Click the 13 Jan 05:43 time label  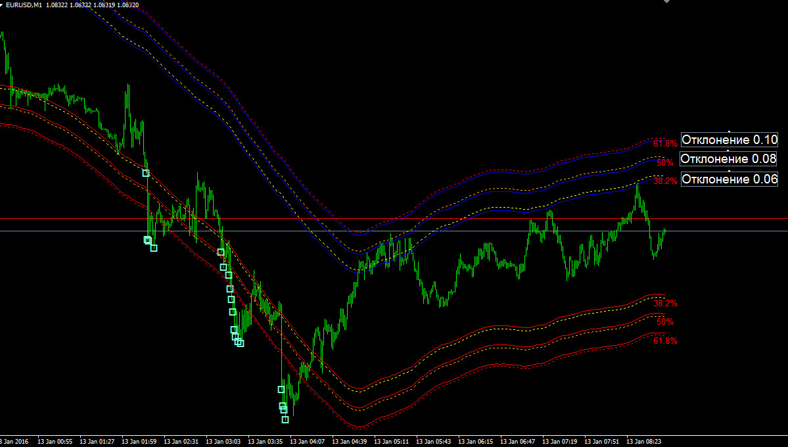(434, 442)
